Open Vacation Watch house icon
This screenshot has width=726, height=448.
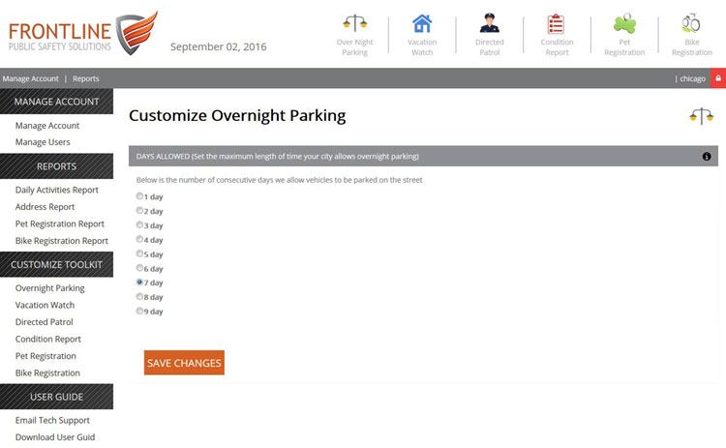[422, 23]
